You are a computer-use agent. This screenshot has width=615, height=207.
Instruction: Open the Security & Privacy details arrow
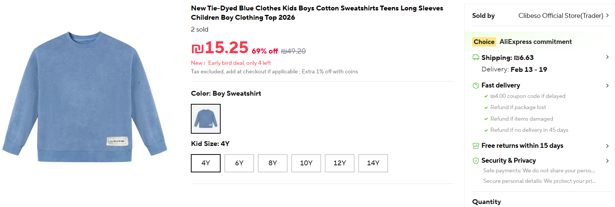point(607,161)
